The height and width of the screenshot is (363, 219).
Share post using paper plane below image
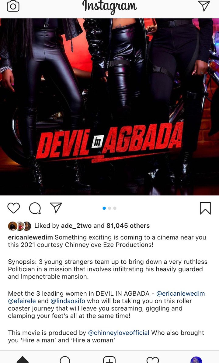[x=56, y=208]
